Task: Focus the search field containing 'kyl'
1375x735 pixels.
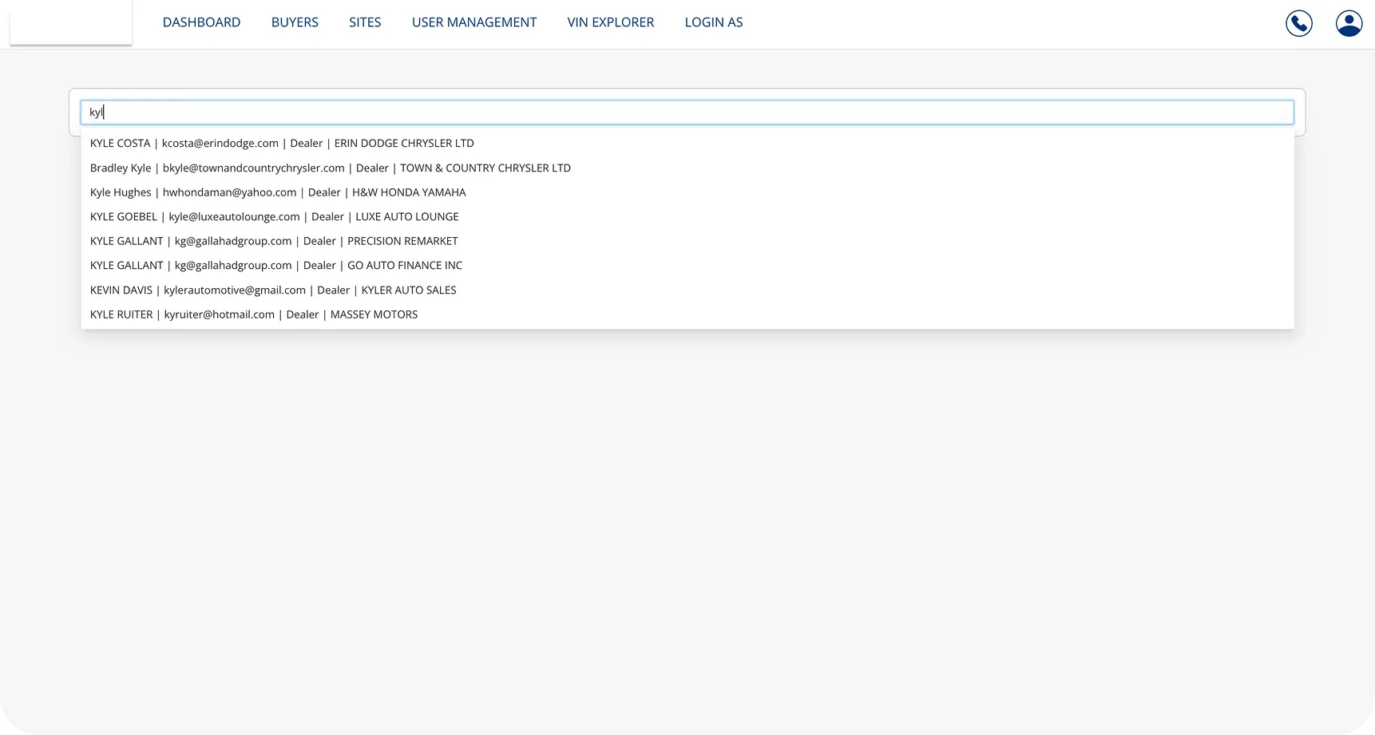Action: [x=687, y=113]
